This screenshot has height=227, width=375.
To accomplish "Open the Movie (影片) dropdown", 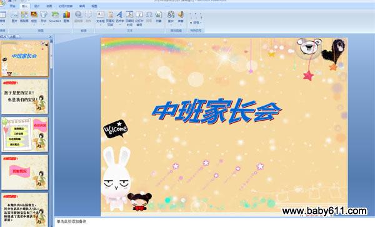I will point(171,24).
